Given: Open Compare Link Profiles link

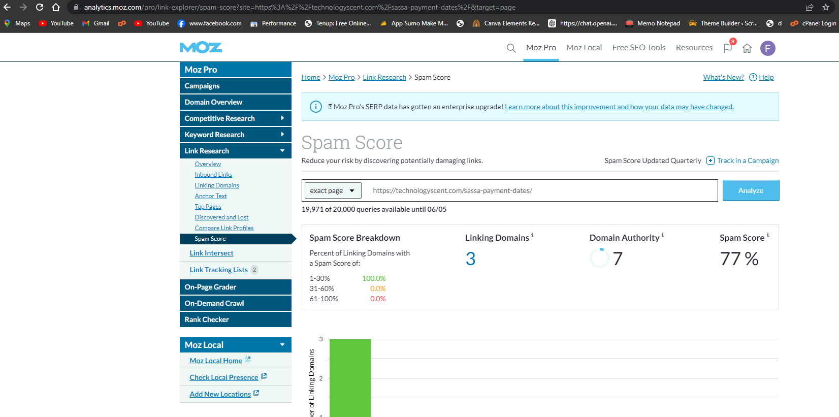Looking at the screenshot, I should 224,228.
